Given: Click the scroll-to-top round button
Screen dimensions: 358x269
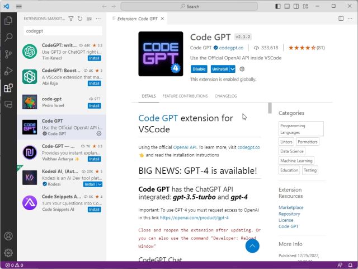Looking at the screenshot, I should click(252, 246).
